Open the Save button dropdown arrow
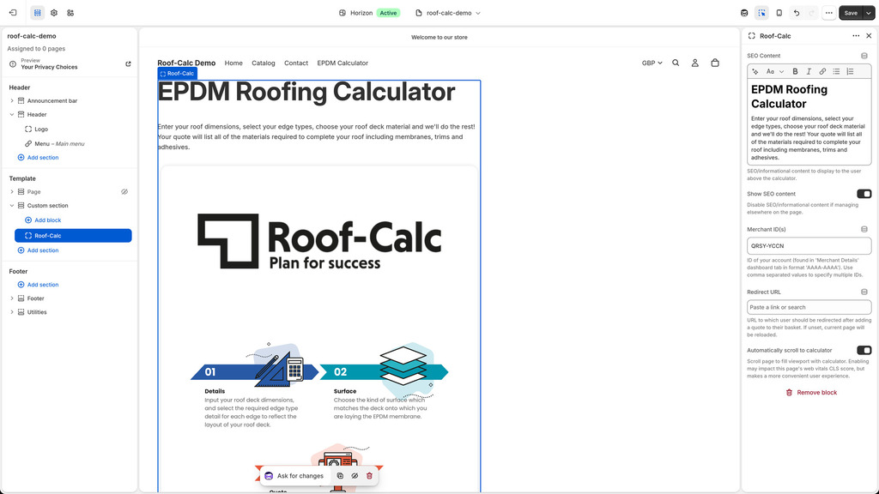The width and height of the screenshot is (879, 494). pos(869,13)
